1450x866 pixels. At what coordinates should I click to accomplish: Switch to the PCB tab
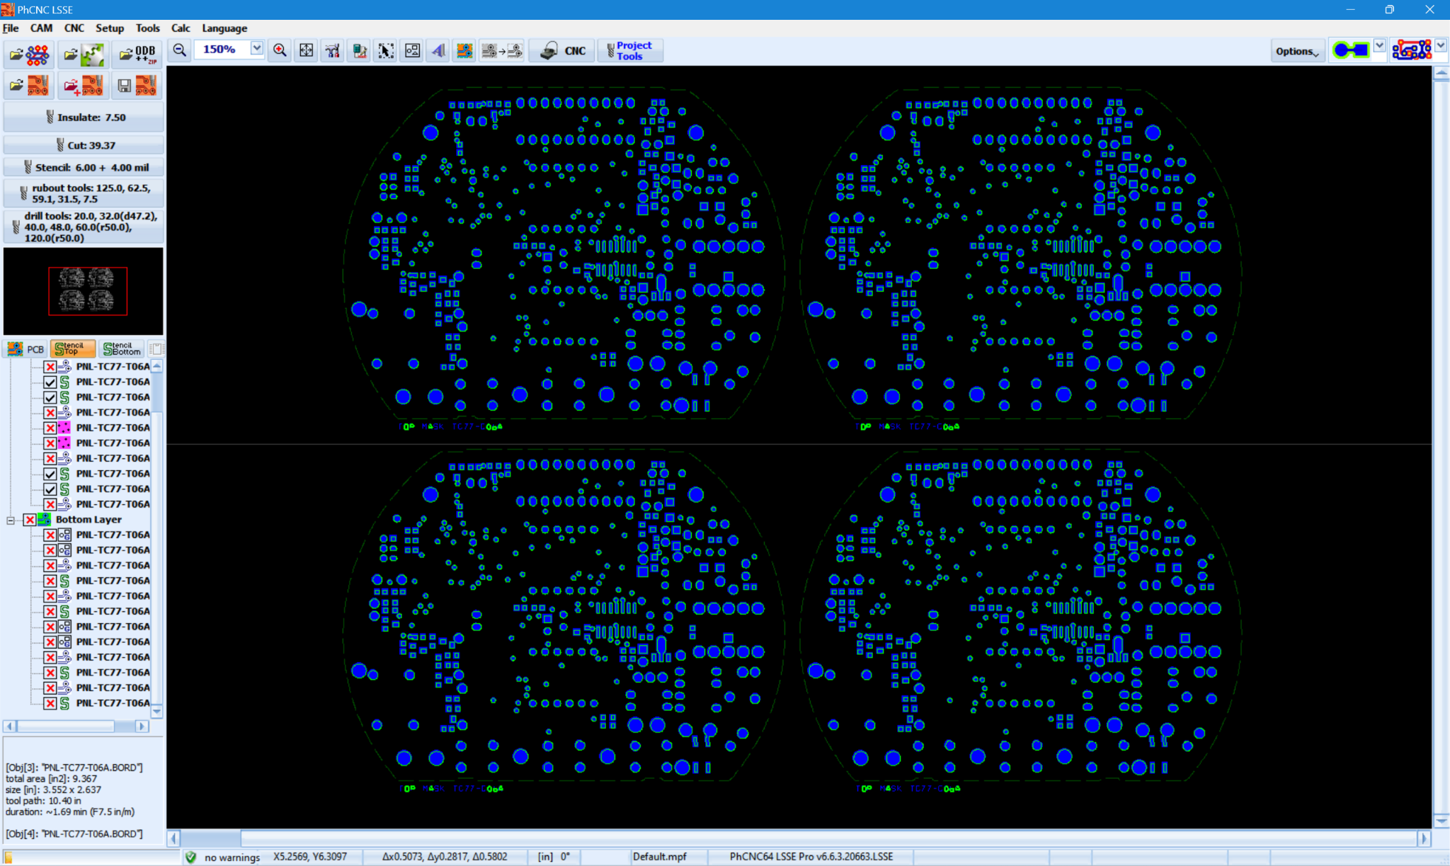click(25, 349)
